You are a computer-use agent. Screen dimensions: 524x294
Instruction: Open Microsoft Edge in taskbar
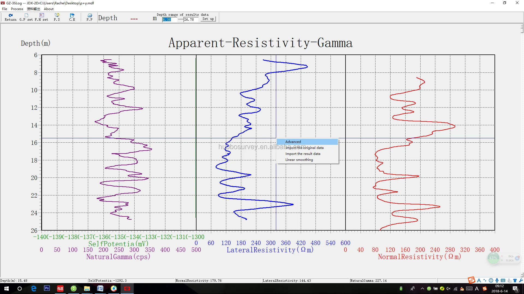click(x=34, y=288)
